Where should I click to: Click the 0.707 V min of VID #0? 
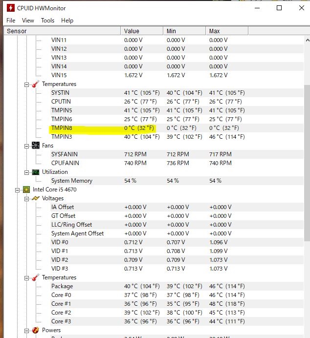(x=176, y=242)
